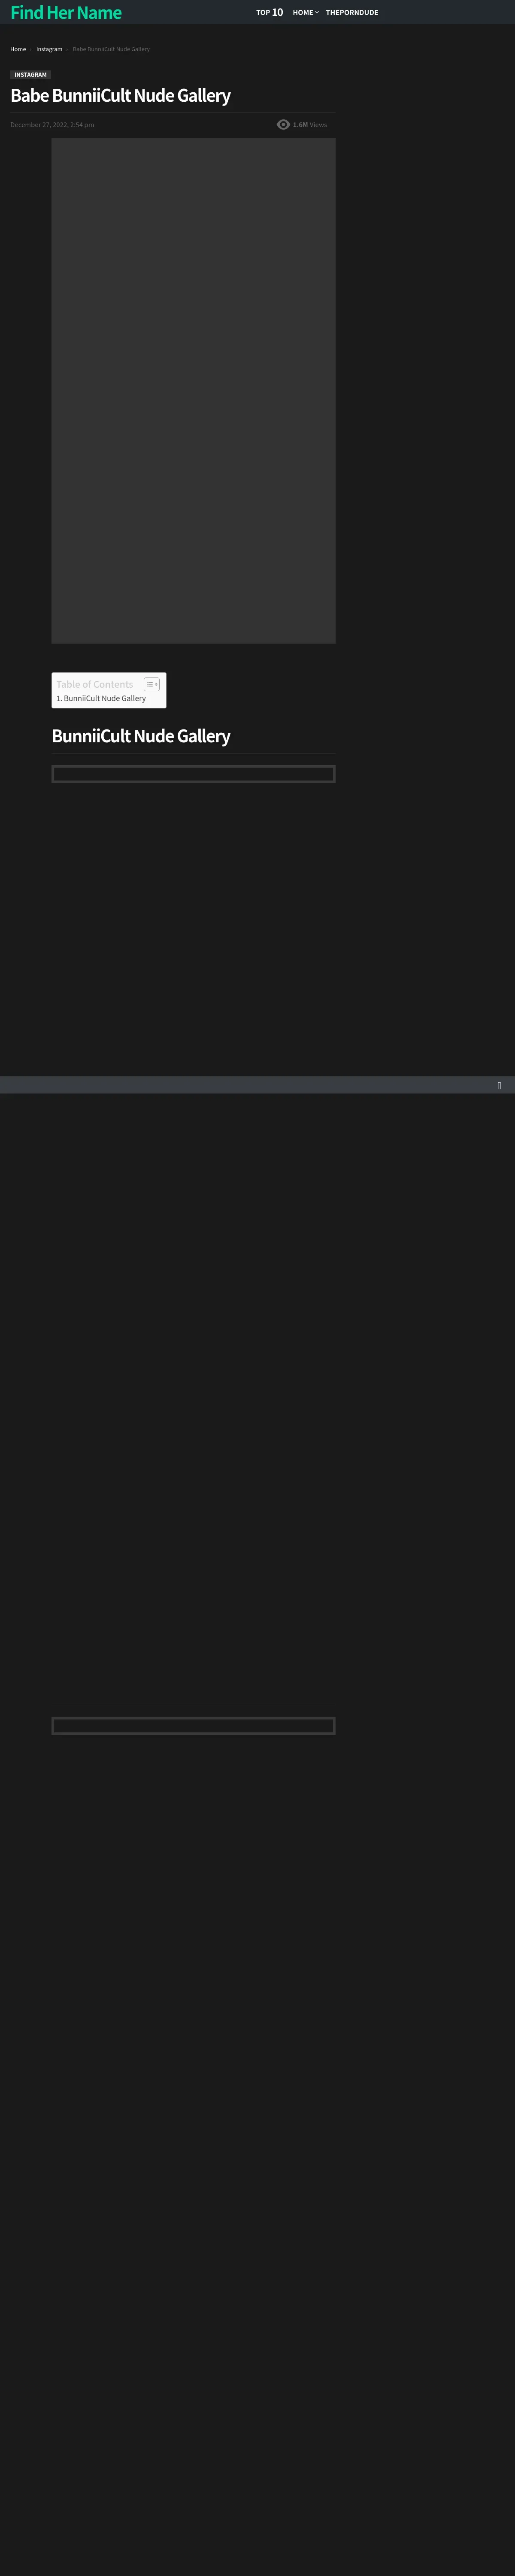This screenshot has width=515, height=2576.
Task: Click the Table of Contents title
Action: [94, 684]
